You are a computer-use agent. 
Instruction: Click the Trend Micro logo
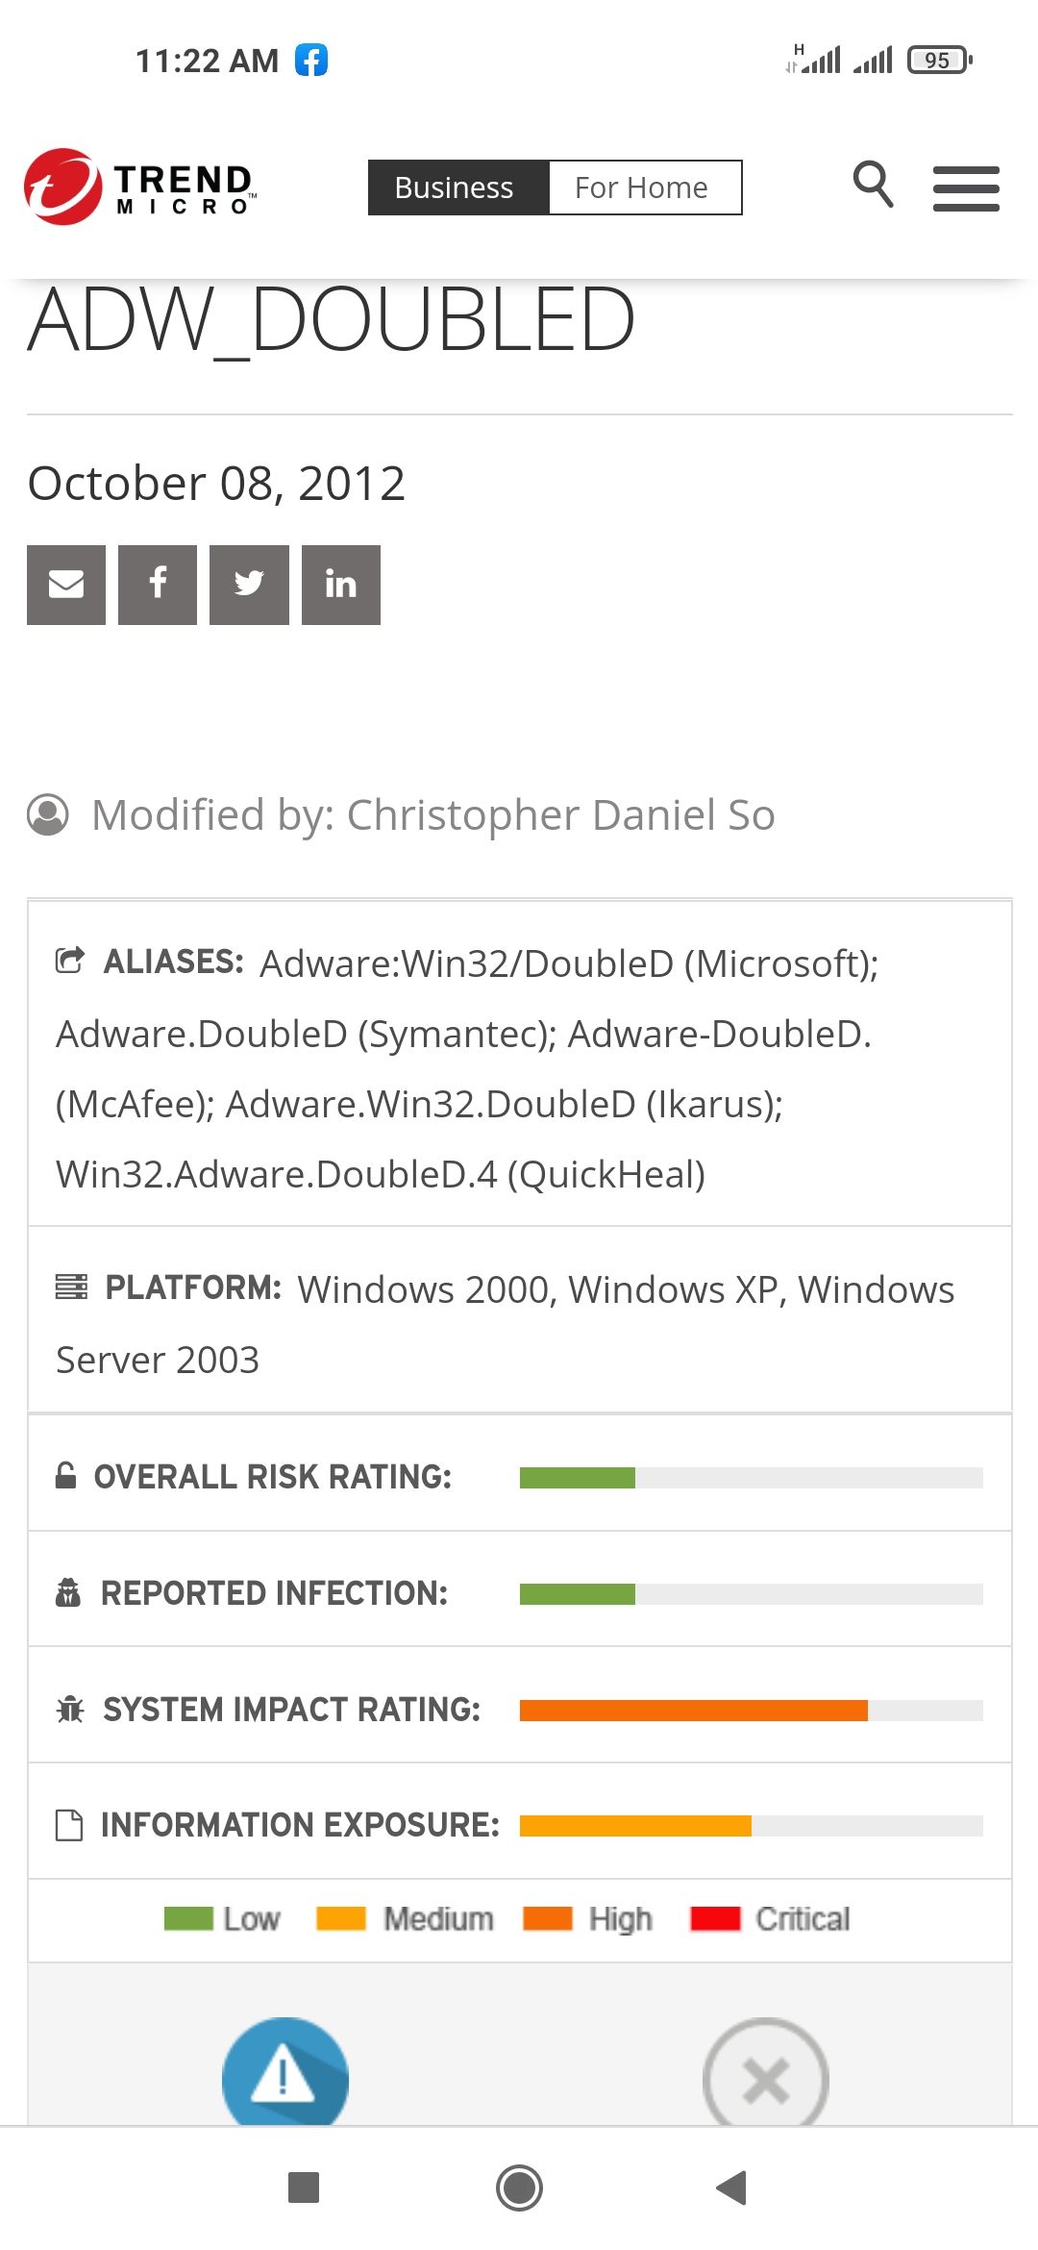[x=137, y=185]
